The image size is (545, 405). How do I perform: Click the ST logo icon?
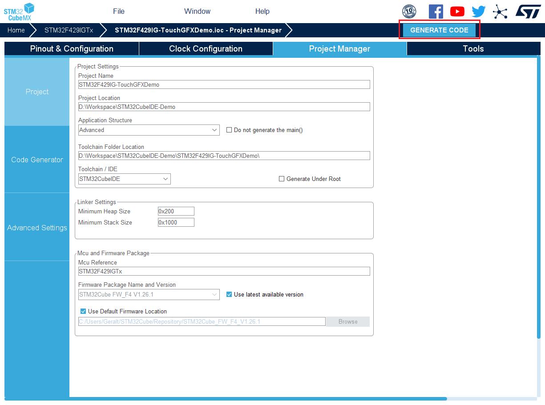point(528,12)
